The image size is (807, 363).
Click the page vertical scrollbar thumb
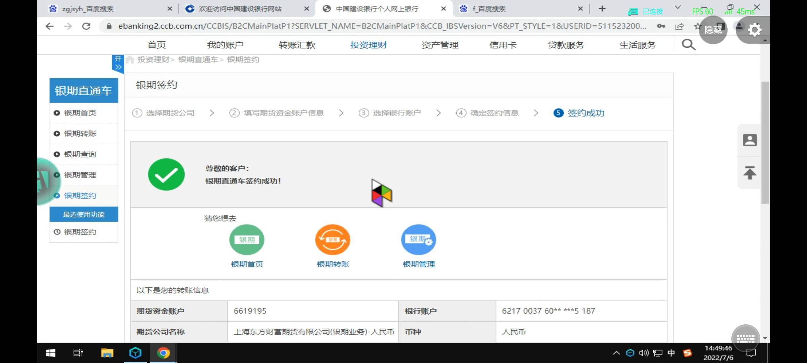point(765,142)
